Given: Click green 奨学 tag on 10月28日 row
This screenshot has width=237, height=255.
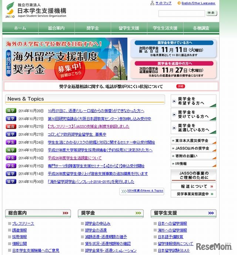Looking at the screenshot, I should click(x=11, y=110).
